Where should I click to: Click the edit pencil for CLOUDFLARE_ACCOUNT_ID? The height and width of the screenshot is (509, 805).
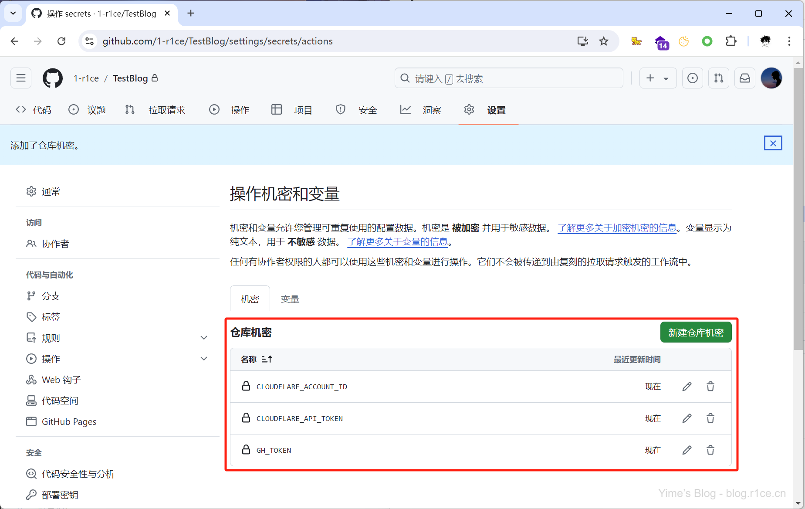coord(687,387)
